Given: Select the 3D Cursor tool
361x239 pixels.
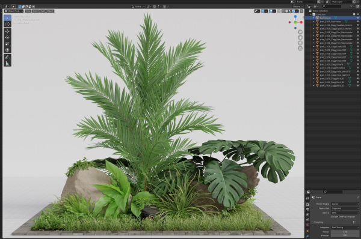Looking at the screenshot, I should pyautogui.click(x=7, y=24).
